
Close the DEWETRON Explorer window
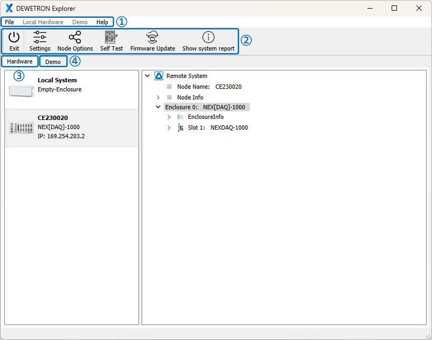pyautogui.click(x=419, y=8)
